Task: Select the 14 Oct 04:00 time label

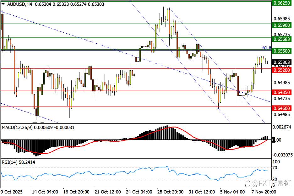Action: coord(45,192)
